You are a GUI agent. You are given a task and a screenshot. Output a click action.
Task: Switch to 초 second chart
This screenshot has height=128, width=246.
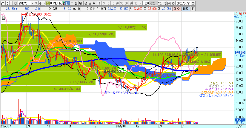[90, 3]
